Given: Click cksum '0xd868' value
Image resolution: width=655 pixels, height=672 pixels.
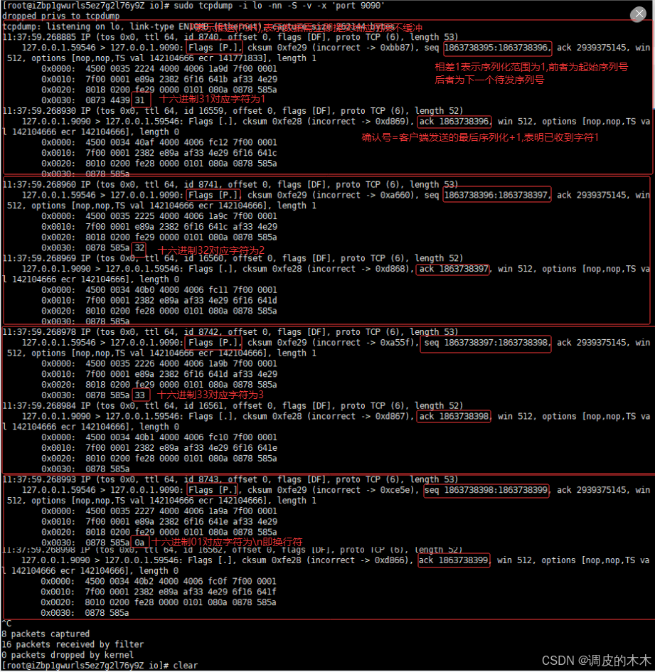Looking at the screenshot, I should (x=390, y=269).
